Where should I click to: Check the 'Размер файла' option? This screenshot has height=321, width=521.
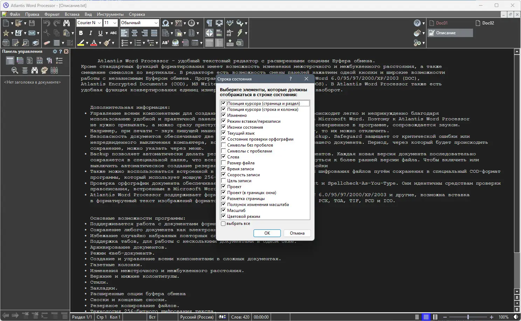click(223, 163)
